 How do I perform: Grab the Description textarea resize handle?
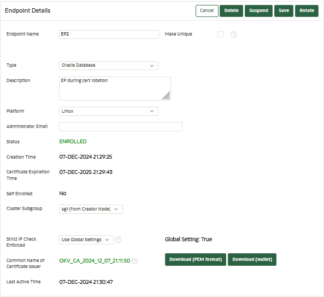point(166,96)
